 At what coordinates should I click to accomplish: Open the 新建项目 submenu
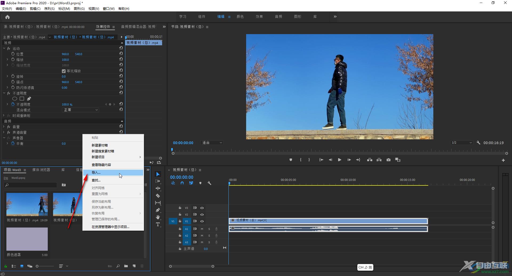[113, 157]
